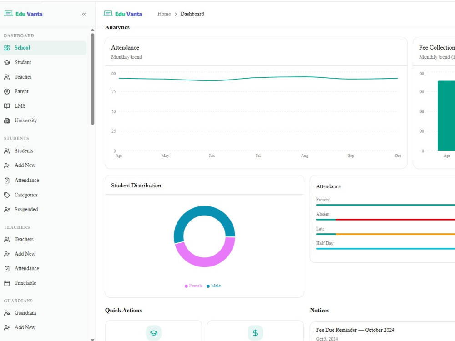Click the Student graduation cap icon
This screenshot has height=341, width=455.
(x=7, y=62)
